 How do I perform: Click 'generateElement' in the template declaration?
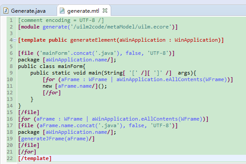coord(93,40)
